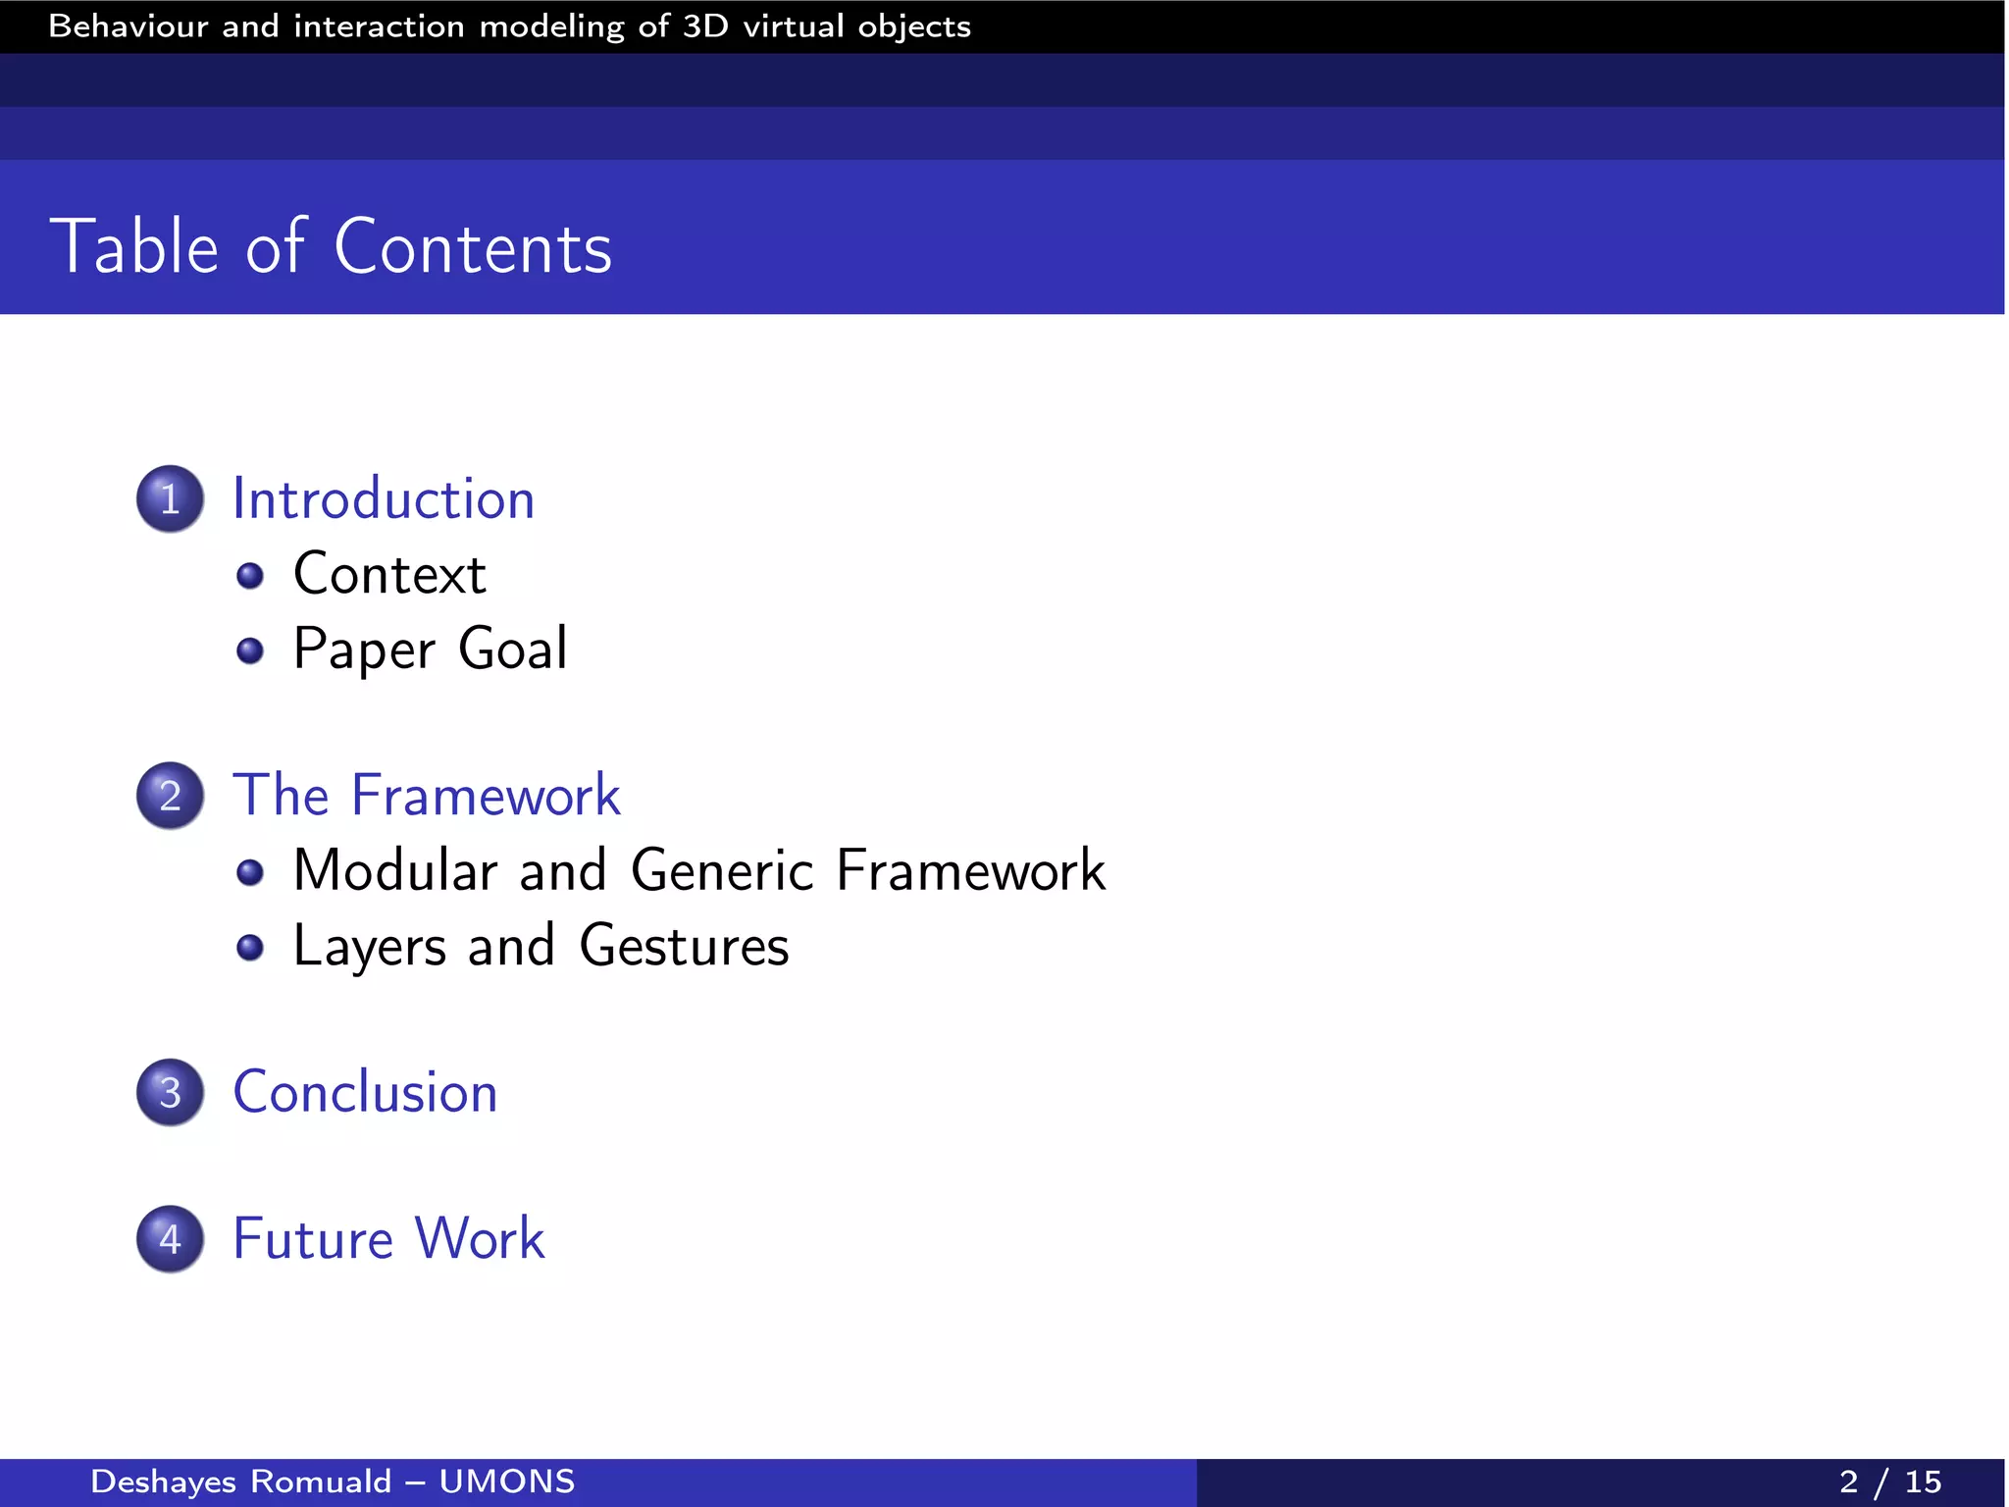Image resolution: width=2009 pixels, height=1507 pixels.
Task: Click the numbered ball icon 4
Action: (170, 1239)
